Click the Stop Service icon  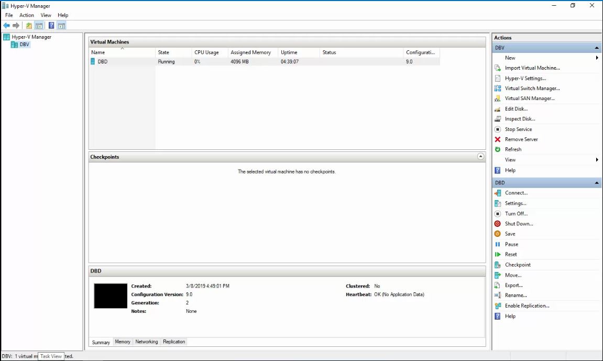tap(498, 129)
